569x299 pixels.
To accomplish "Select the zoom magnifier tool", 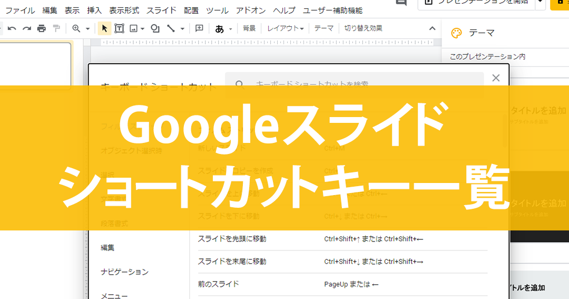I will pyautogui.click(x=76, y=28).
